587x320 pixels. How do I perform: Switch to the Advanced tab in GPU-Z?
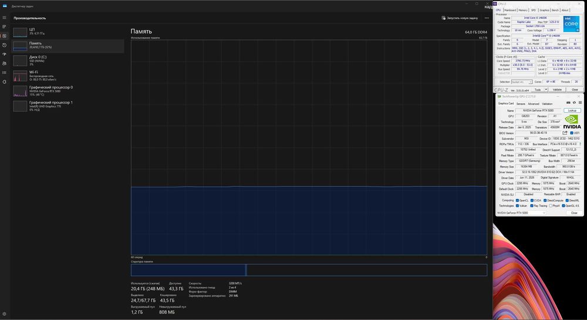pos(534,104)
